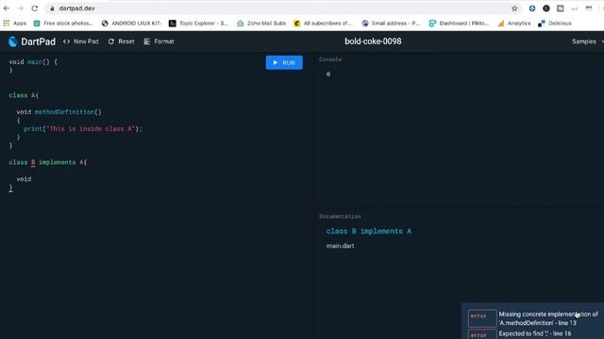The width and height of the screenshot is (604, 339).
Task: Open the Zoho Mail Suite bookmark
Action: [x=261, y=23]
